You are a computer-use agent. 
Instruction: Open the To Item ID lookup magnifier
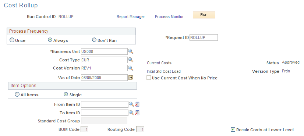click(x=131, y=112)
